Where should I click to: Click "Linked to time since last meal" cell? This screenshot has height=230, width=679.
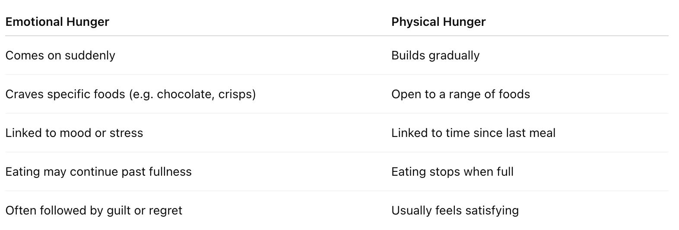[x=473, y=133]
